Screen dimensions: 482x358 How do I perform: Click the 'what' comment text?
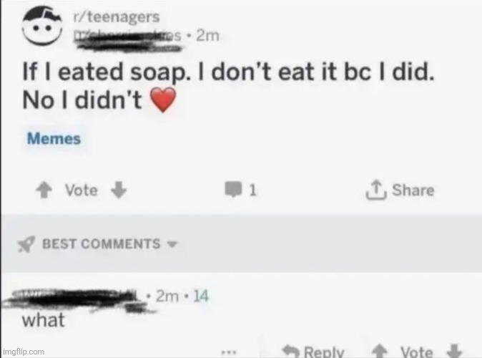tap(44, 319)
